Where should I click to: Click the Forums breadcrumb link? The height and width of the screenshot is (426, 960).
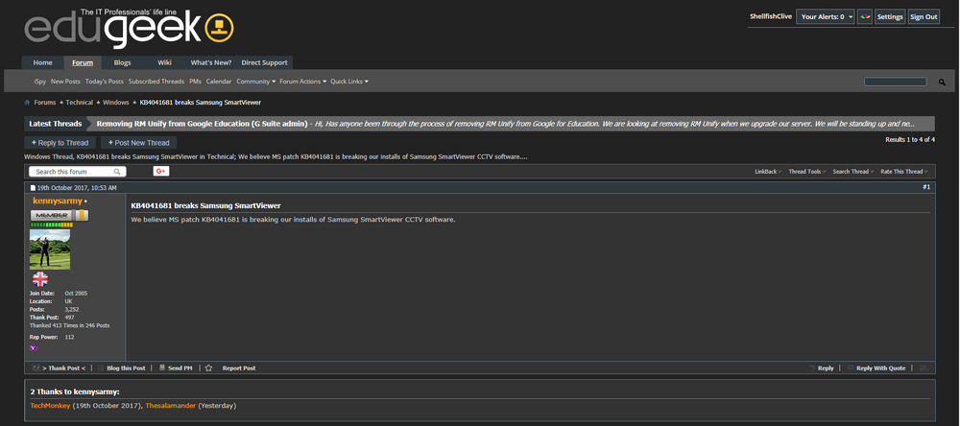(45, 103)
